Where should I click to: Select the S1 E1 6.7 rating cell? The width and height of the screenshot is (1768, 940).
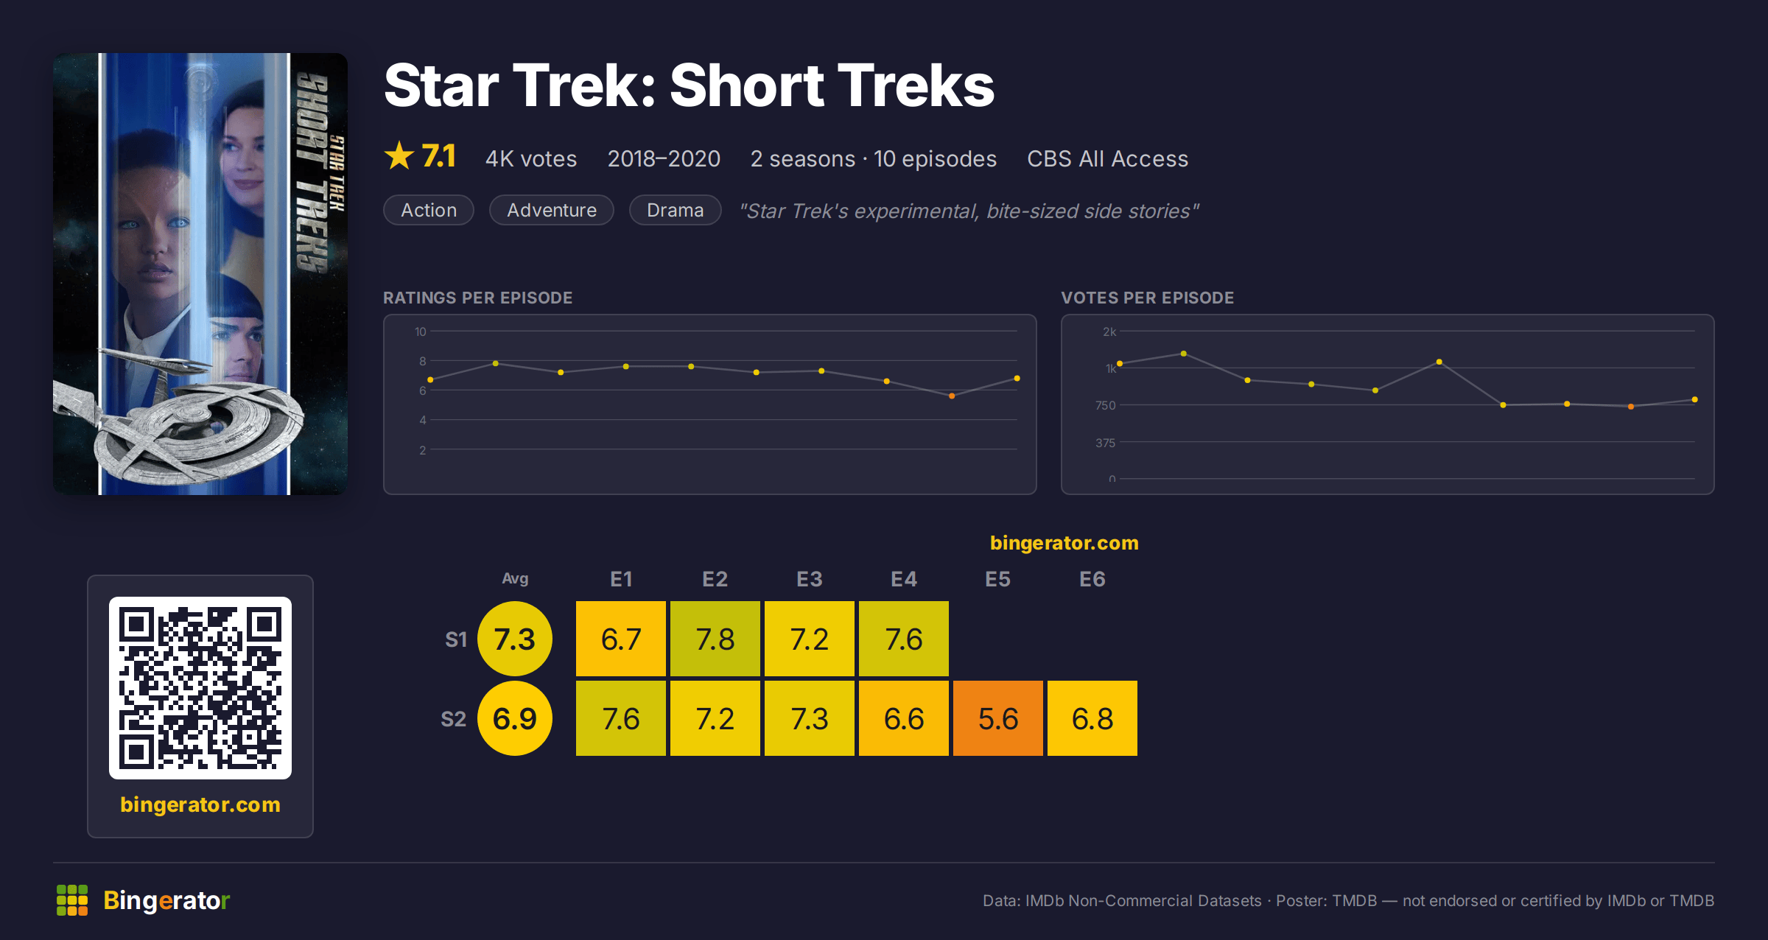coord(621,639)
